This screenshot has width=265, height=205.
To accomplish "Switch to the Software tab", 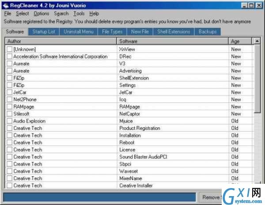I will [x=15, y=32].
